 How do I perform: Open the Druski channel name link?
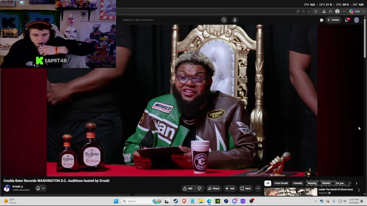(16, 187)
